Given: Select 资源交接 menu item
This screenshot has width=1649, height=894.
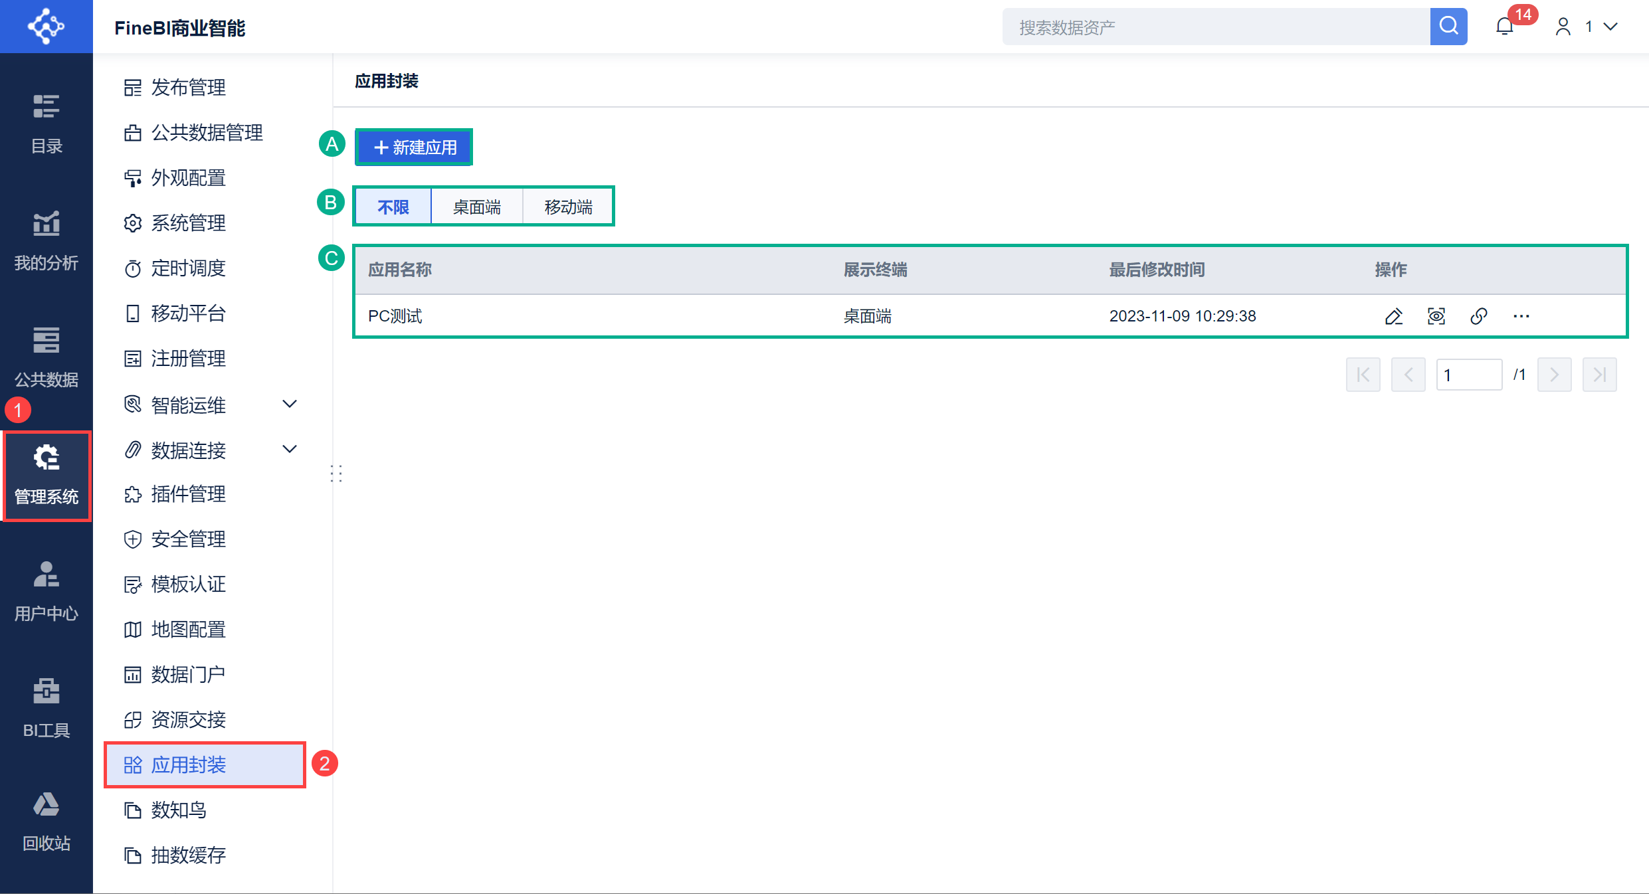Looking at the screenshot, I should tap(189, 720).
